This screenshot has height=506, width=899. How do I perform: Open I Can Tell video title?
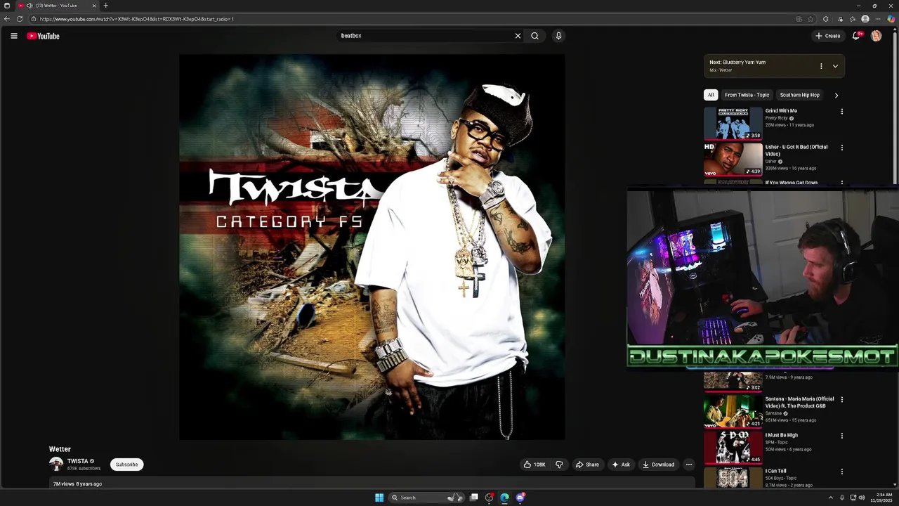[x=776, y=471]
